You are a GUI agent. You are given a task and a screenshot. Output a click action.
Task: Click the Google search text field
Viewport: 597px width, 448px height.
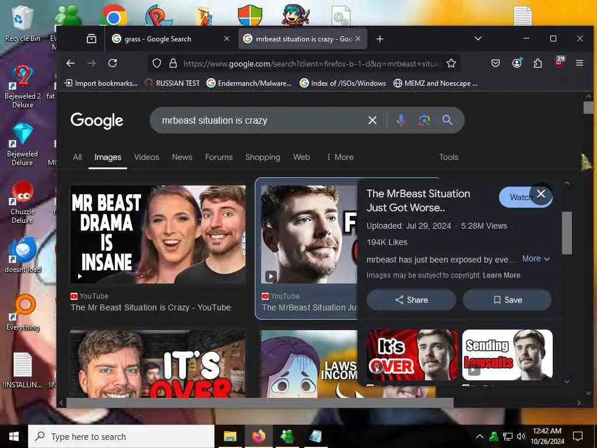262,120
